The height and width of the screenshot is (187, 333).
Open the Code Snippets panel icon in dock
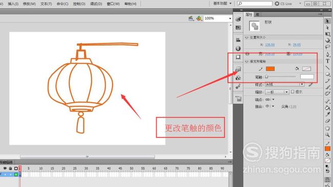click(238, 69)
